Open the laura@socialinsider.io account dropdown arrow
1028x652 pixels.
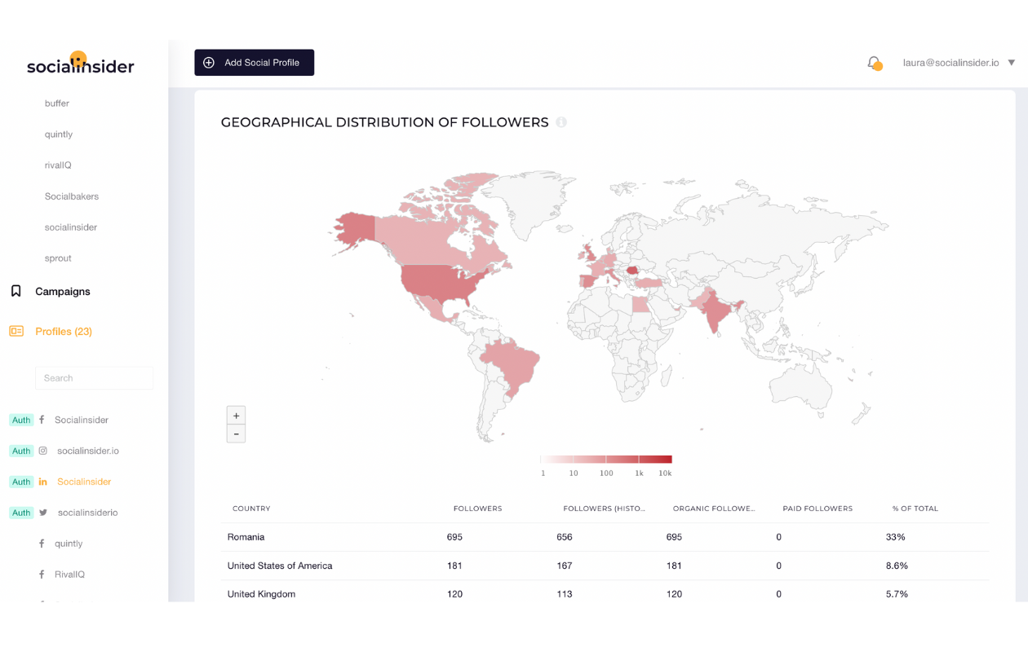pyautogui.click(x=1012, y=63)
